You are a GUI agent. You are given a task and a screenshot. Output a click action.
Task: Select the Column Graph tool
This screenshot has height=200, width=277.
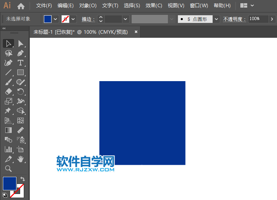8,149
